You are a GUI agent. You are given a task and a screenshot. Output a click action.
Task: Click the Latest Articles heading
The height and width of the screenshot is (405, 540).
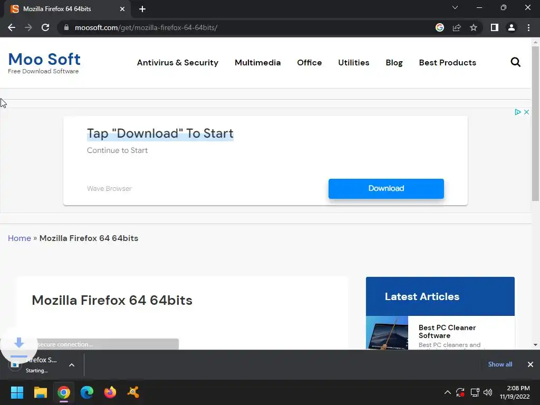[422, 296]
